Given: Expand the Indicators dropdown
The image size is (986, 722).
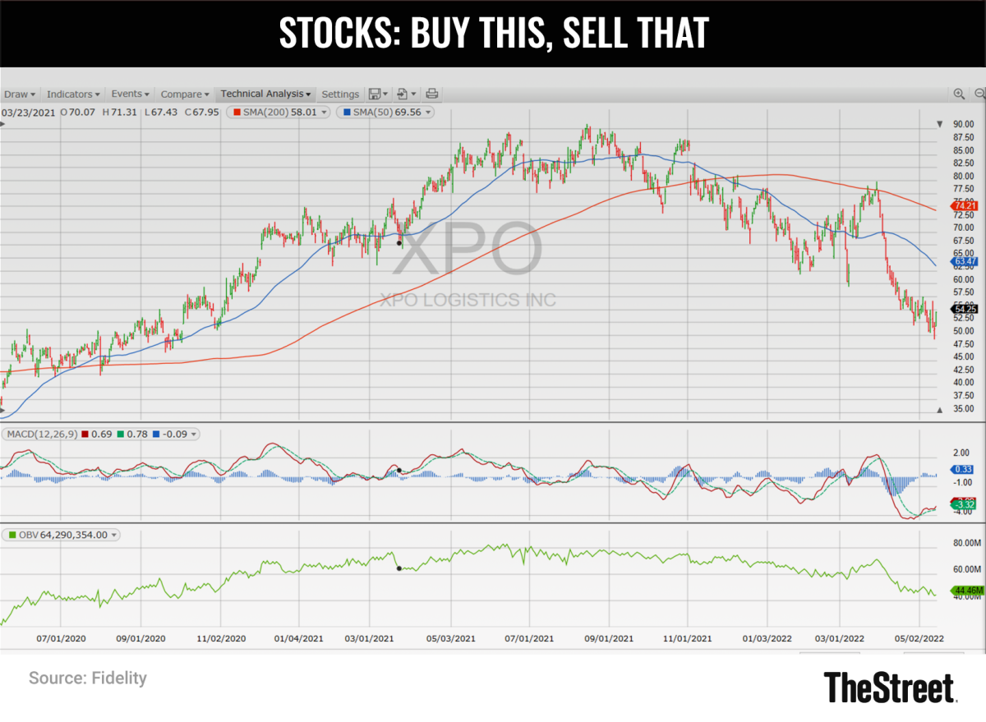Looking at the screenshot, I should [73, 94].
